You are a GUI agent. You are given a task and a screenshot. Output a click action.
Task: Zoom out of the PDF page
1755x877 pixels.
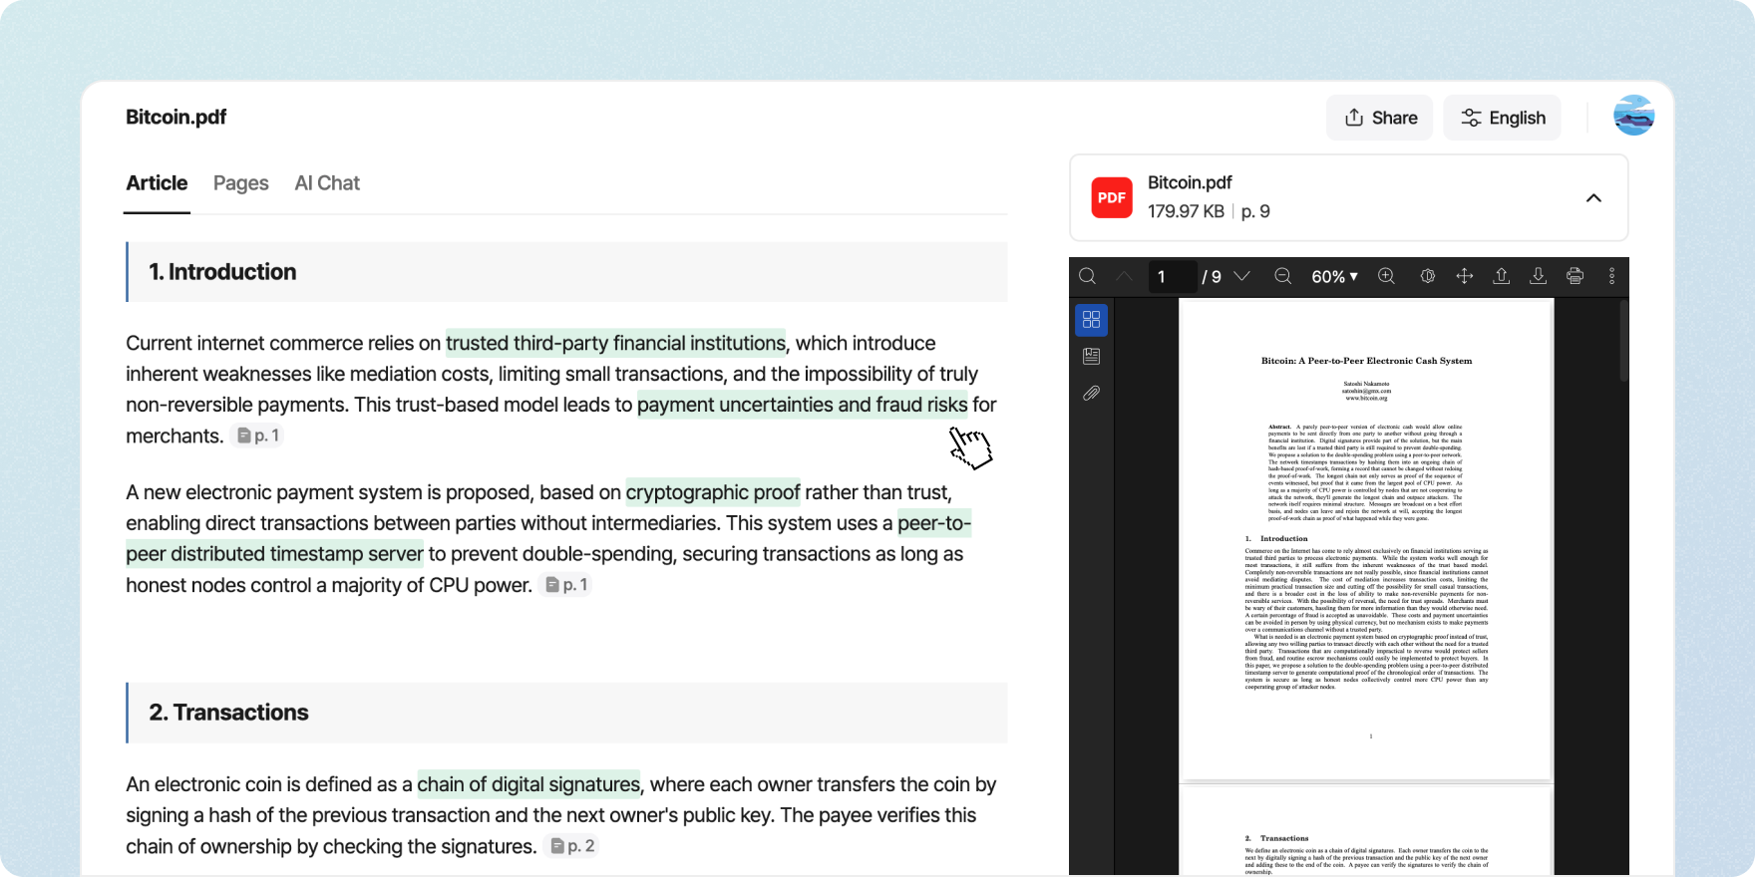[1283, 276]
